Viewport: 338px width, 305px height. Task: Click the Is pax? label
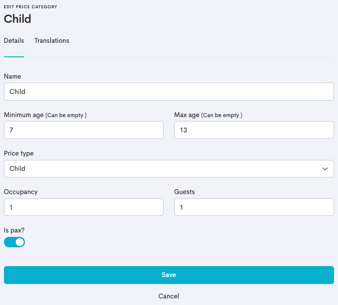pos(14,230)
